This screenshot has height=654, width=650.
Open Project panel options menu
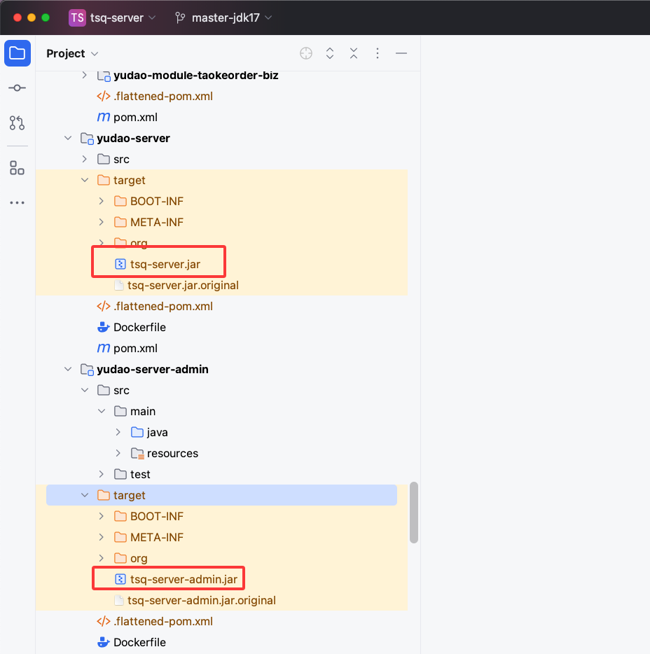[378, 53]
